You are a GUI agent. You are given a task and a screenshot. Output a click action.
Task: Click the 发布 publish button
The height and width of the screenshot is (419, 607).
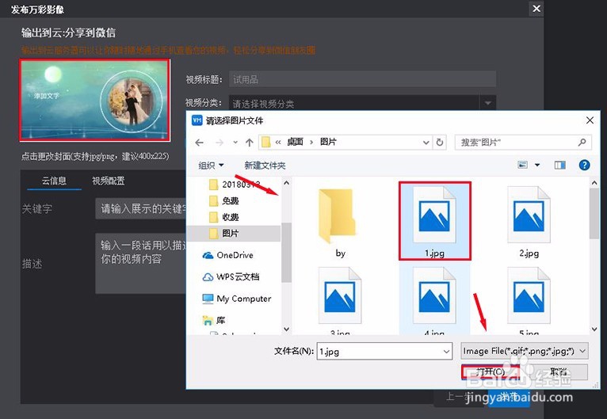[x=508, y=396]
